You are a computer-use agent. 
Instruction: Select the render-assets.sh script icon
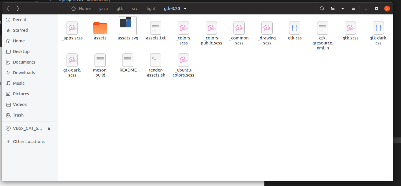tap(156, 60)
